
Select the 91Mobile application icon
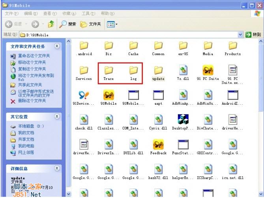pos(109,98)
